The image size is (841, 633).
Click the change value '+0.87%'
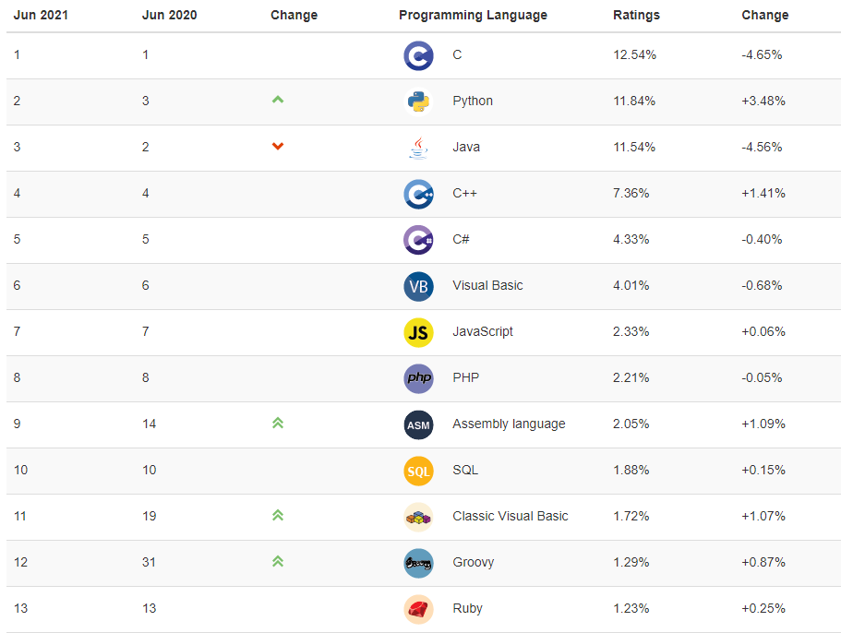(x=763, y=562)
